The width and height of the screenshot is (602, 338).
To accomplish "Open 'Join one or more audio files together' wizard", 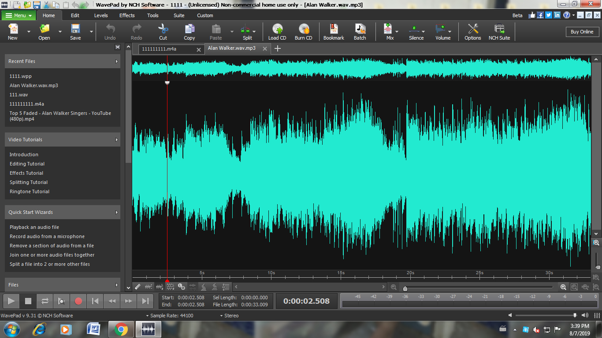I will 52,255.
